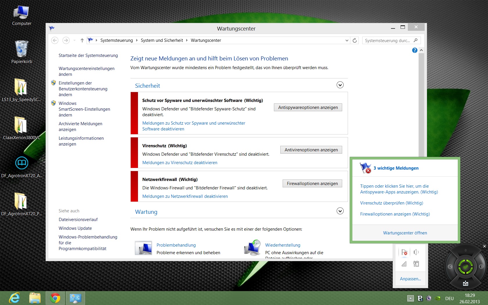This screenshot has height=305, width=488.
Task: Turn off spyware protection messages link
Action: coord(194,126)
